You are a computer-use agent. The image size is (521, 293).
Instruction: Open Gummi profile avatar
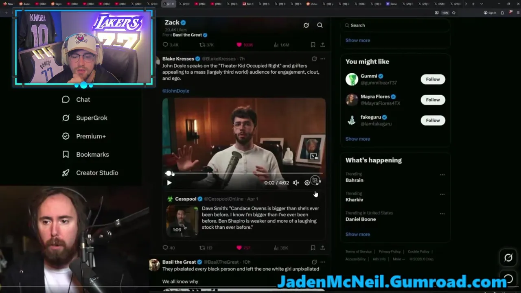coord(352,79)
